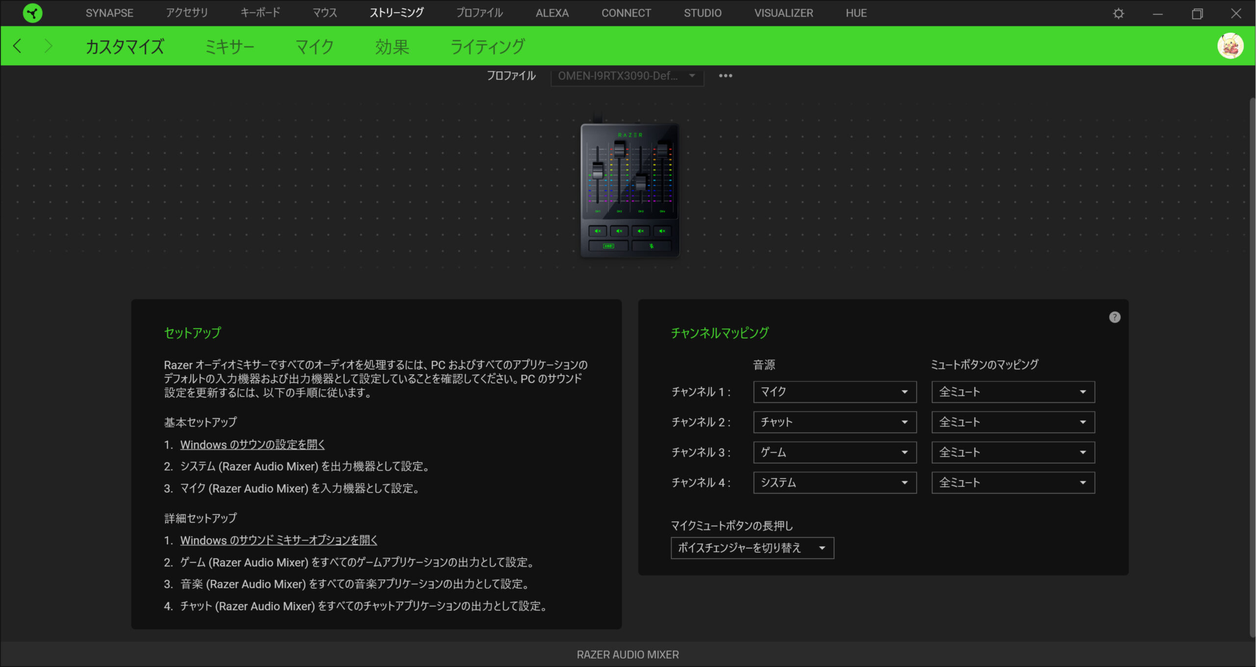Image resolution: width=1256 pixels, height=667 pixels.
Task: Open the user avatar profile
Action: point(1230,46)
